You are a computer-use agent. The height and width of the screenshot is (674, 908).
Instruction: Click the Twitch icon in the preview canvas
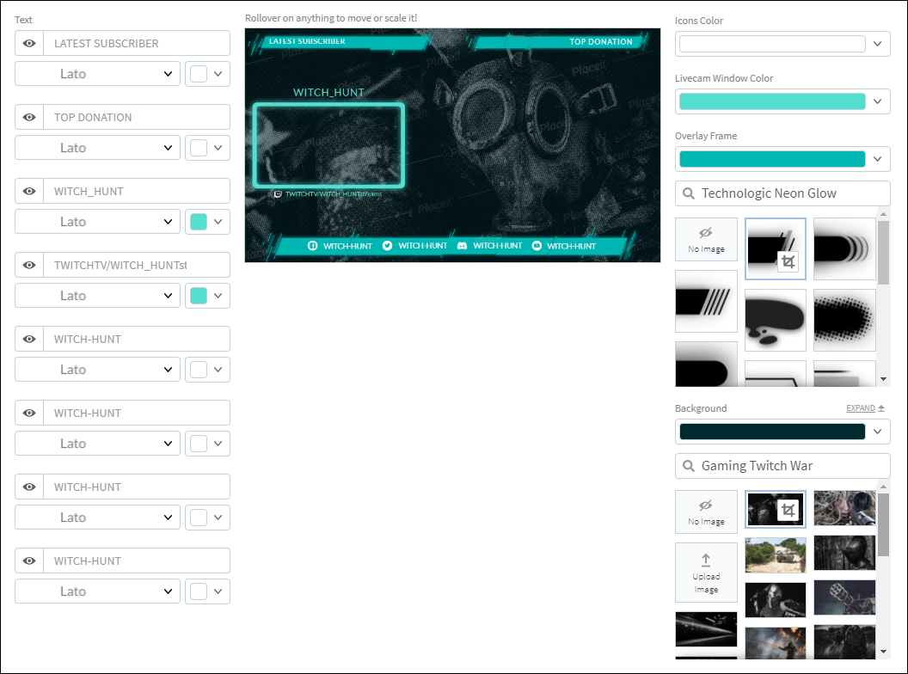pos(278,194)
